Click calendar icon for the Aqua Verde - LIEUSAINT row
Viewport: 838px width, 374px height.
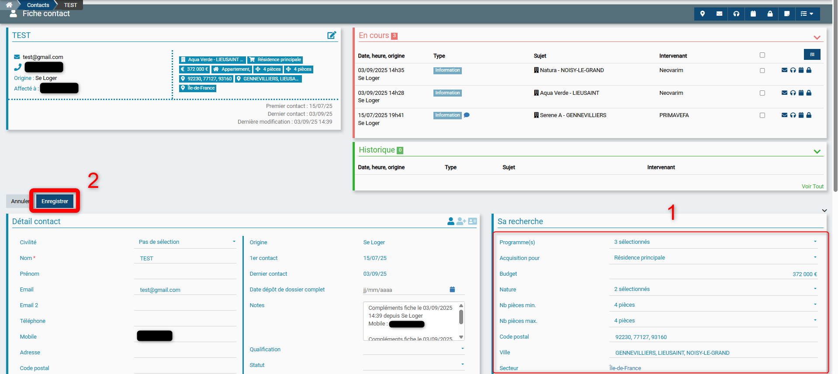pos(801,93)
